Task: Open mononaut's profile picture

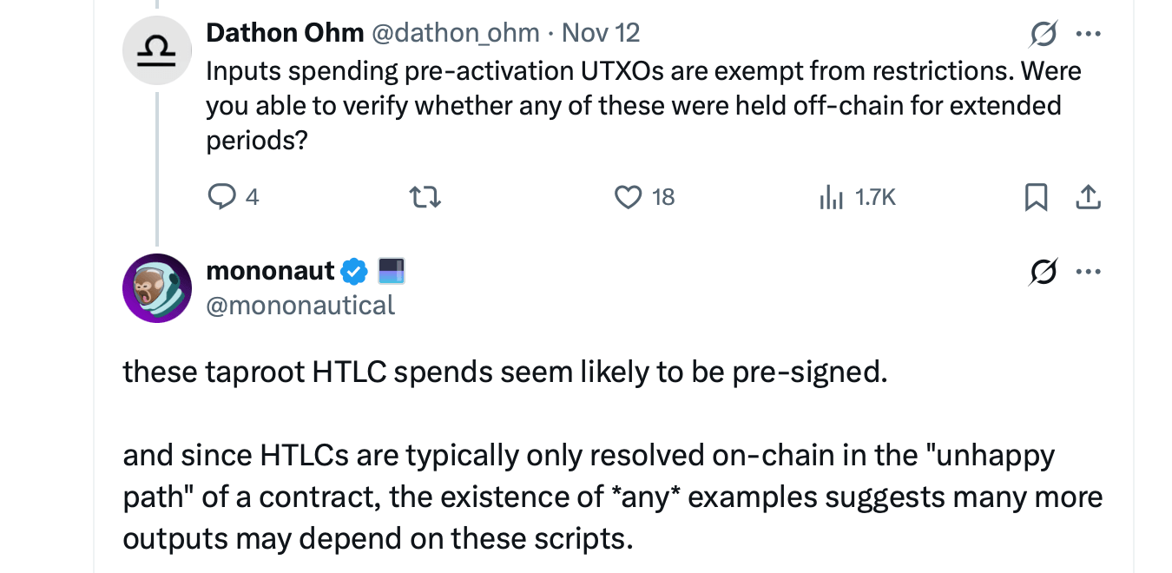Action: pos(157,287)
